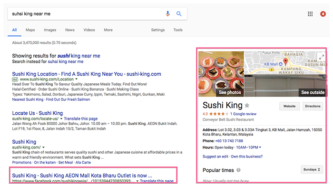The height and width of the screenshot is (187, 333).
Task: Click Translate this page for locate-us result
Action: click(81, 118)
